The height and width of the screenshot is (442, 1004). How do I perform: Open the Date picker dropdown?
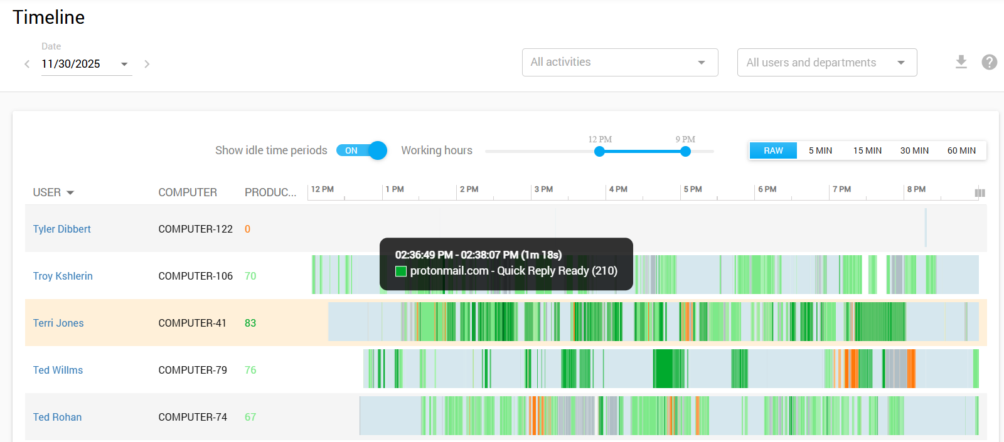tap(124, 64)
